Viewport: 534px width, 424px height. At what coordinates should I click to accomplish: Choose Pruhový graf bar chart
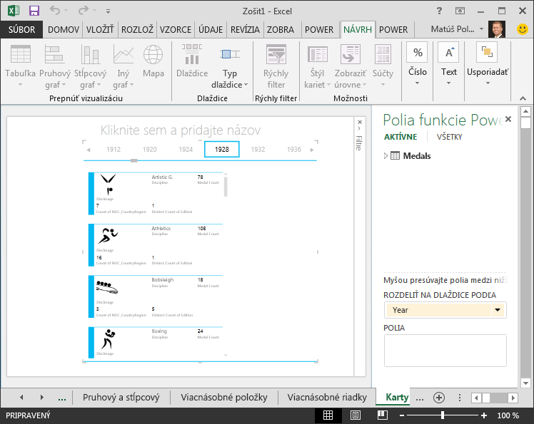[x=54, y=66]
